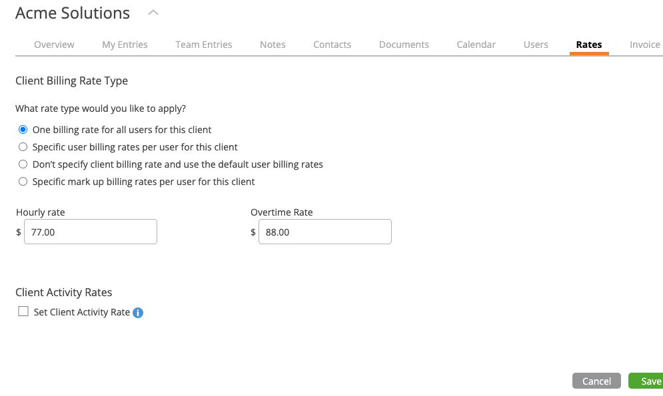Select Specific user billing rates per user
Screen dimensions: 663x396
point(23,146)
